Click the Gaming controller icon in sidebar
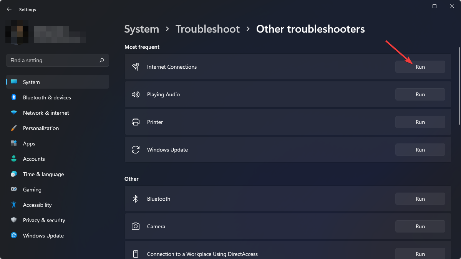The width and height of the screenshot is (461, 259). [x=14, y=189]
